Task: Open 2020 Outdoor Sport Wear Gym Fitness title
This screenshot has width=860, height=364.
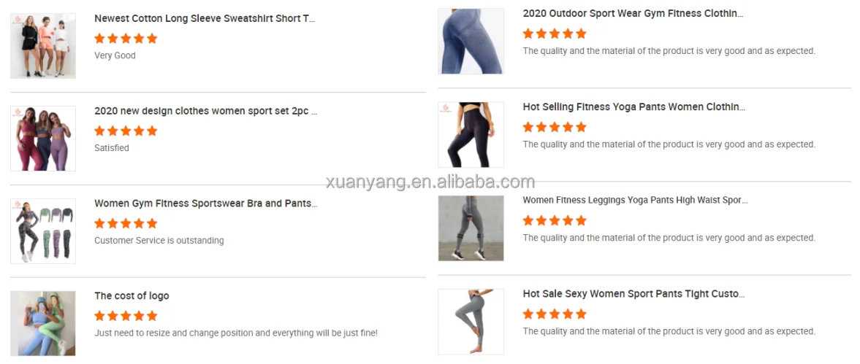Action: [633, 13]
